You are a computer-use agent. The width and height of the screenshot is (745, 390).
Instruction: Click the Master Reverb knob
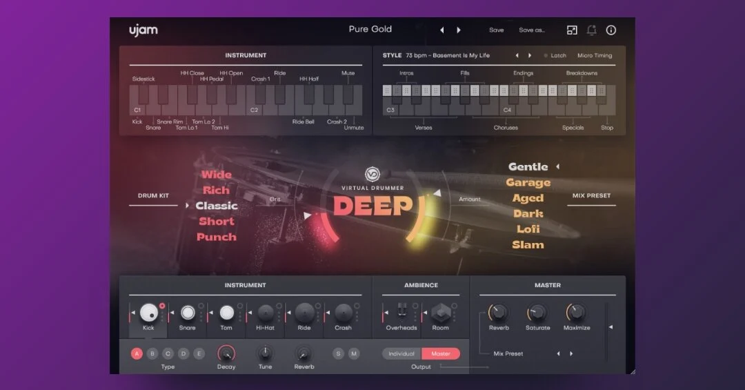[x=499, y=313]
